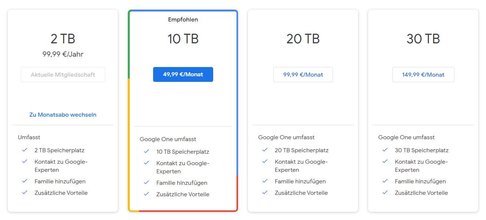Click checkmark next to Zusätzliche Vorteile in 10 TB card

click(146, 194)
